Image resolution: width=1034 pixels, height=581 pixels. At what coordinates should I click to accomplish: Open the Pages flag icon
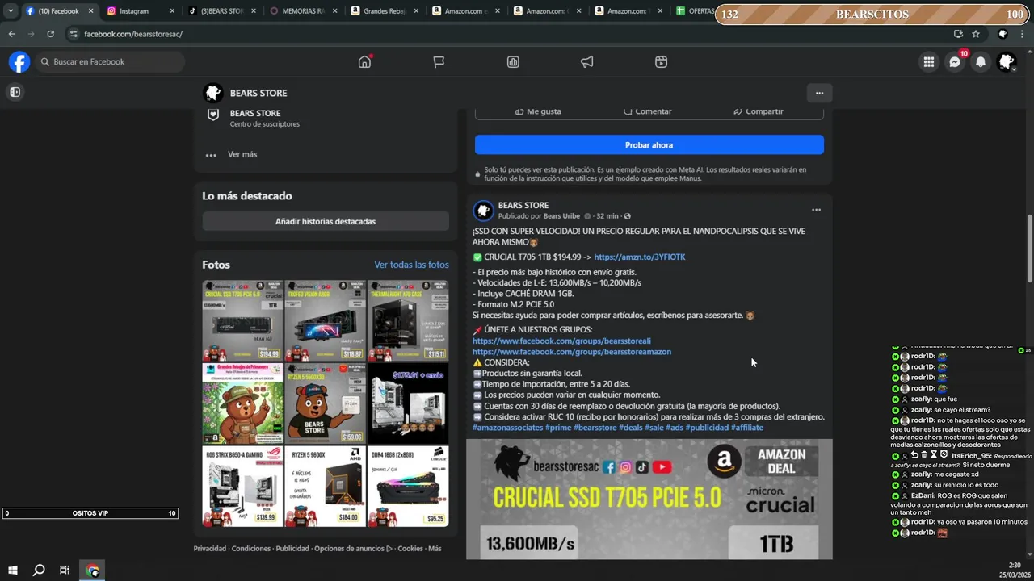pos(439,62)
